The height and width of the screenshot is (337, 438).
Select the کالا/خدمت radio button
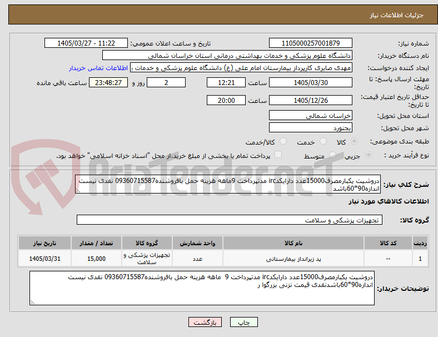click(x=283, y=141)
